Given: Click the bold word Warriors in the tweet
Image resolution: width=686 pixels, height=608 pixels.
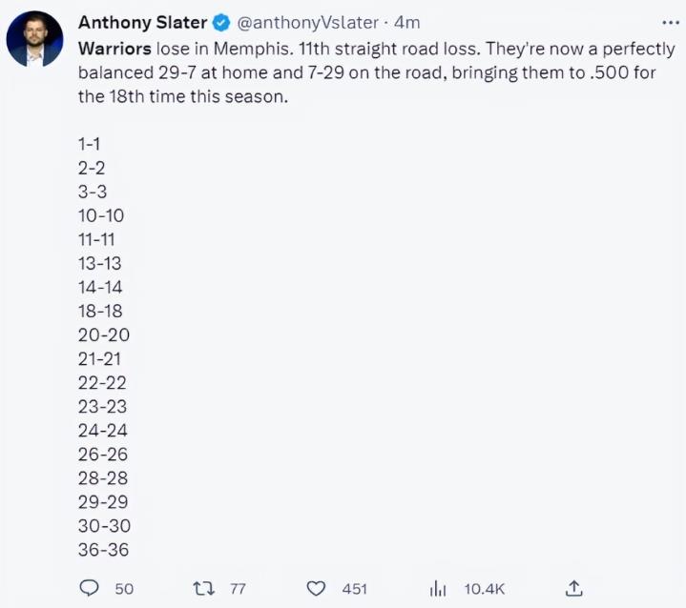Looking at the screenshot, I should [114, 48].
